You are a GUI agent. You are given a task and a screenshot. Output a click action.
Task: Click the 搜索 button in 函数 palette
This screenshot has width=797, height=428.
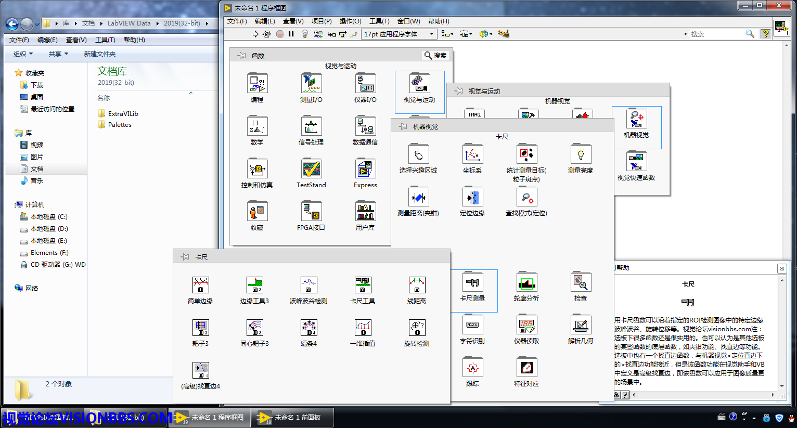(x=435, y=56)
